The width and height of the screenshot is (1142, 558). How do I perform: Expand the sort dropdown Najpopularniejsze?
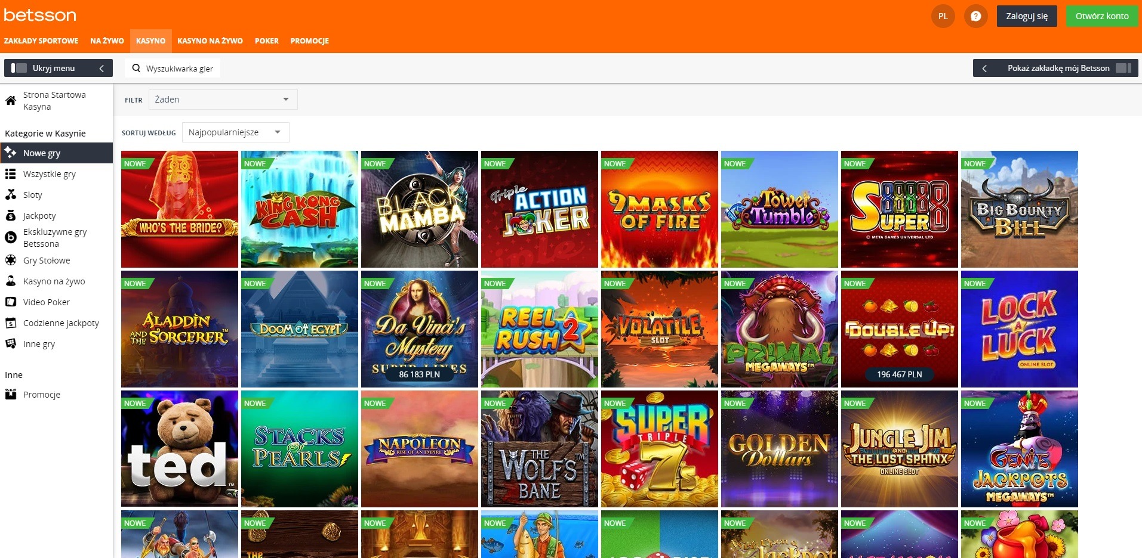[235, 132]
